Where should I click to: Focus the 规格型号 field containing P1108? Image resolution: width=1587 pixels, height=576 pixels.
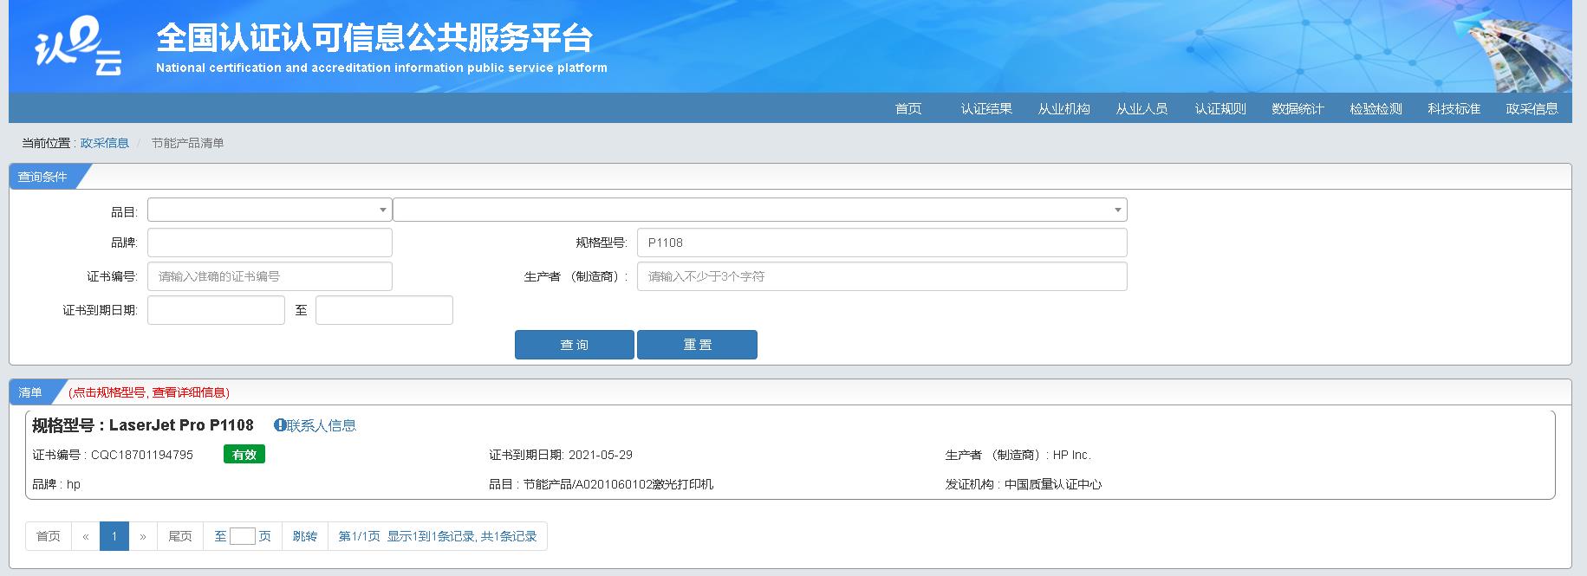pyautogui.click(x=881, y=243)
